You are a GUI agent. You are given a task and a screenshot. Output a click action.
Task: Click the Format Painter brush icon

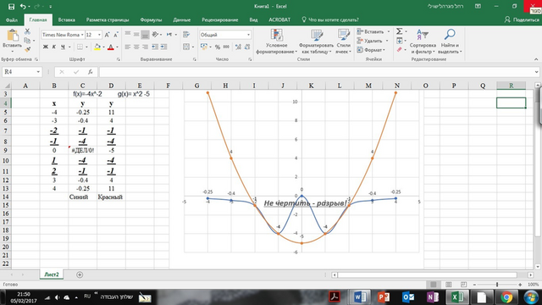[27, 49]
